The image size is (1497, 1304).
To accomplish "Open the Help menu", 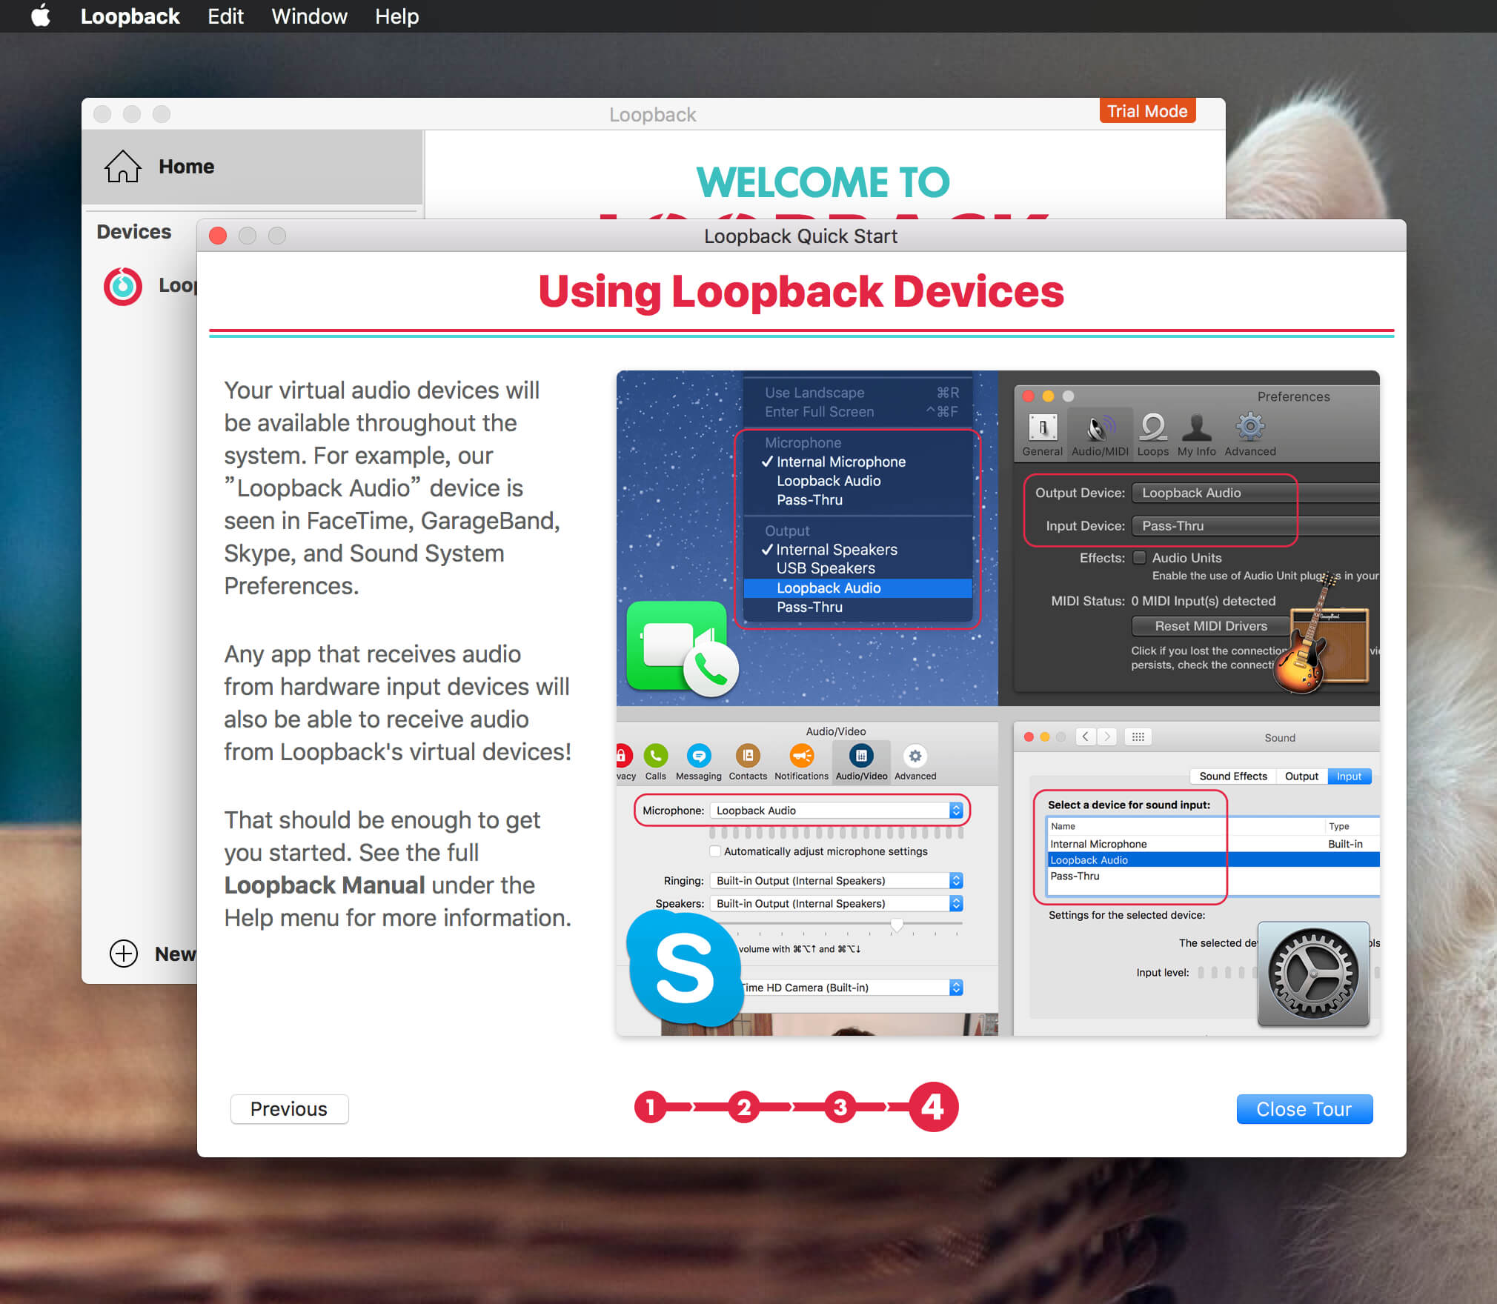I will pyautogui.click(x=396, y=16).
